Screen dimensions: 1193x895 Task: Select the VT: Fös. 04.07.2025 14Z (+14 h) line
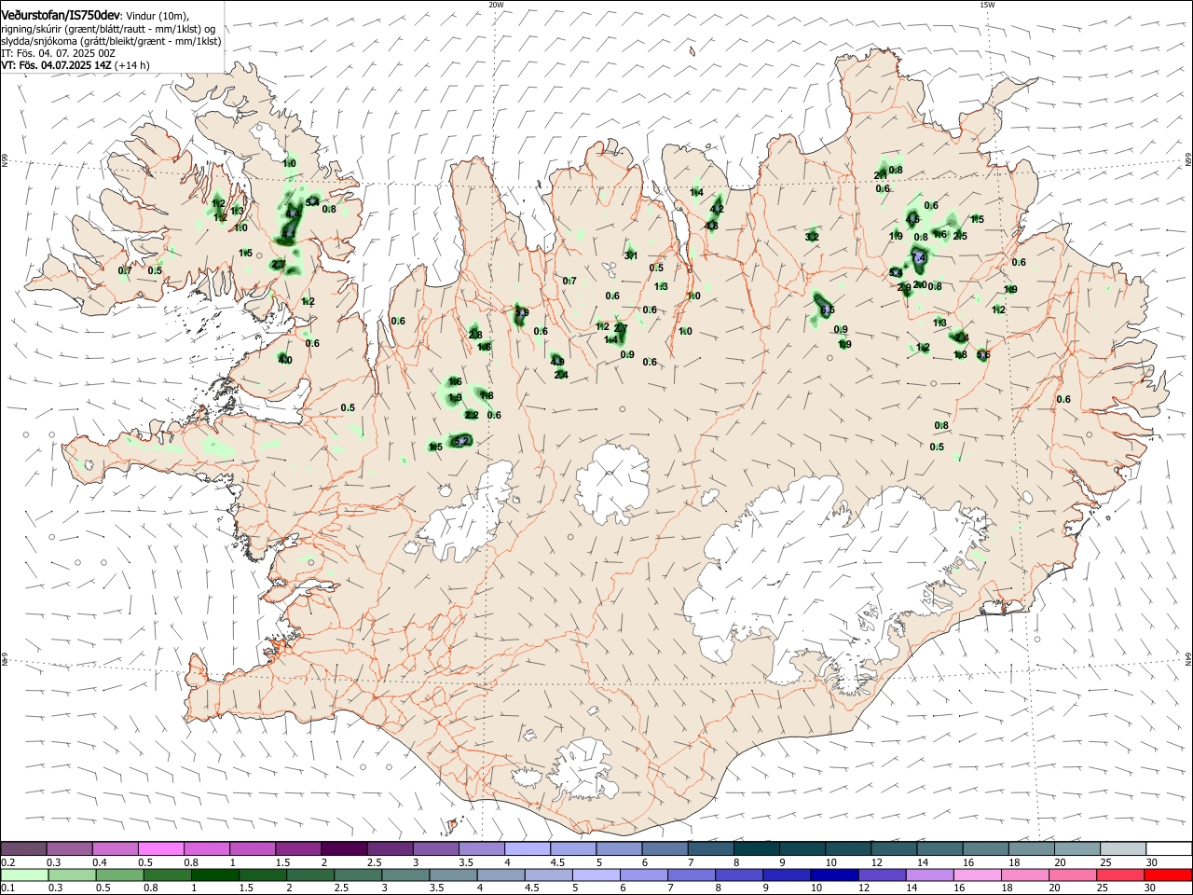tap(75, 65)
